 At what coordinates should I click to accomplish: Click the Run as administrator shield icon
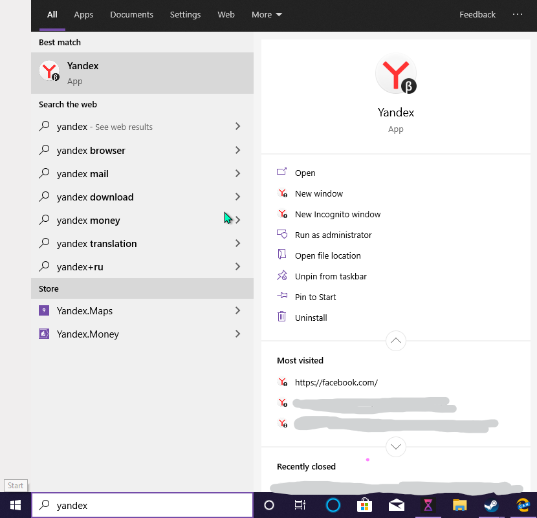[282, 234]
